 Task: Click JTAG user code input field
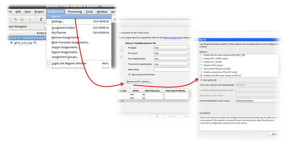258,85
